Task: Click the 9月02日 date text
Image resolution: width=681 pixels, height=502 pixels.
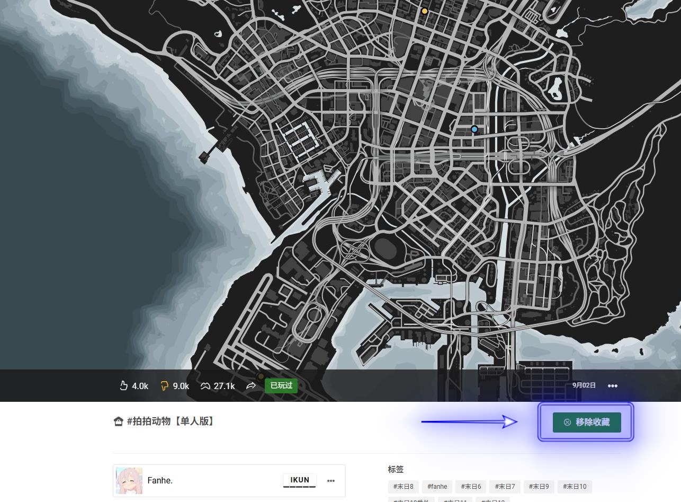Action: coord(584,385)
